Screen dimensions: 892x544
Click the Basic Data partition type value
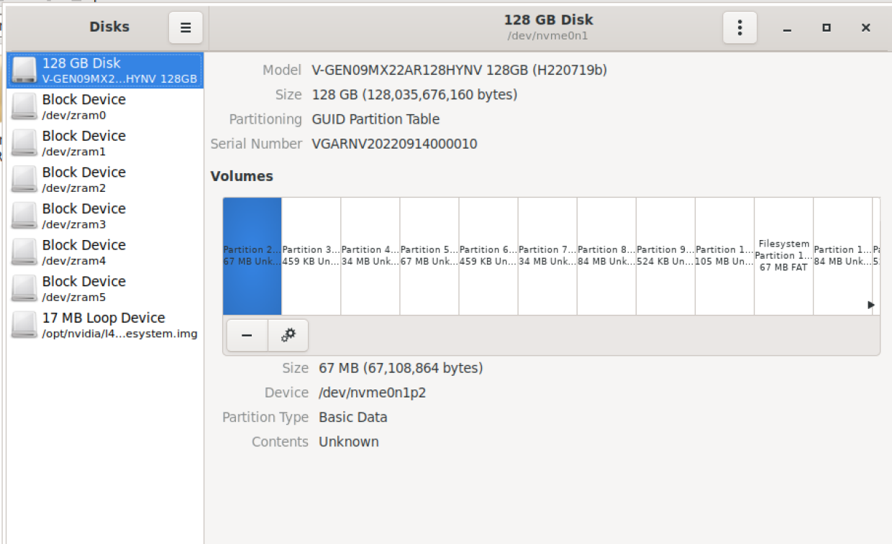point(352,417)
